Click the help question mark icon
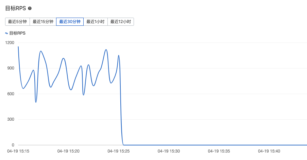Screen dimensions: 307x160 30,8
